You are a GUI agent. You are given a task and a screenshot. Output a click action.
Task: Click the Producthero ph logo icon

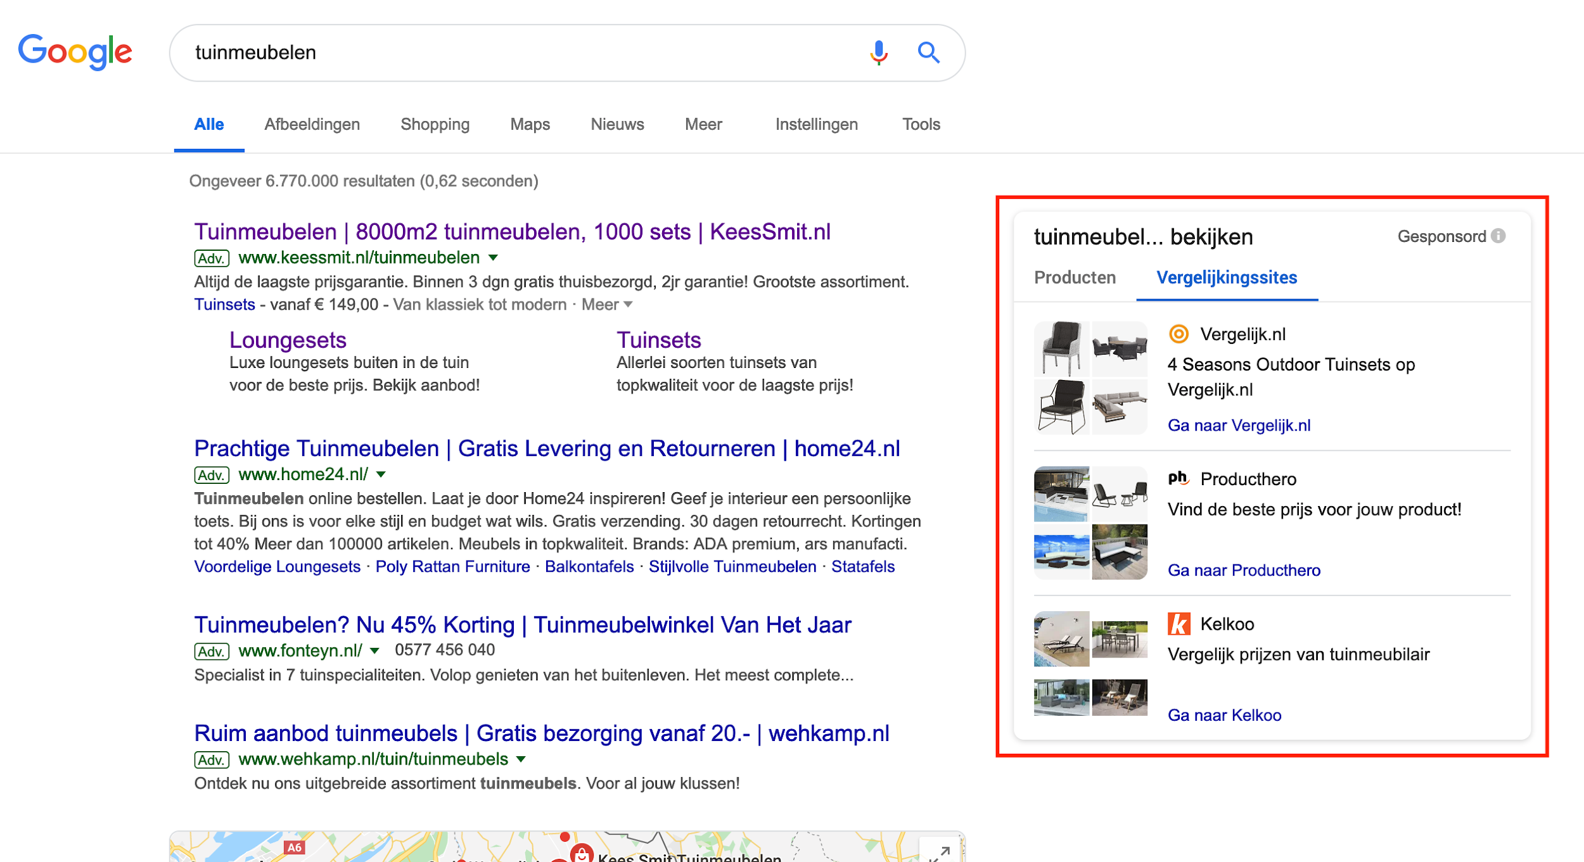tap(1178, 479)
